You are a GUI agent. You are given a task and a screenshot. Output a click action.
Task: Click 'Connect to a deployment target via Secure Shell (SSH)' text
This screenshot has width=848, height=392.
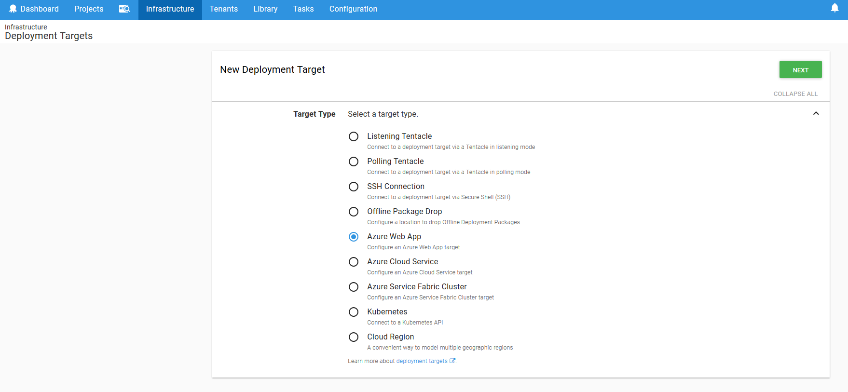[438, 197]
